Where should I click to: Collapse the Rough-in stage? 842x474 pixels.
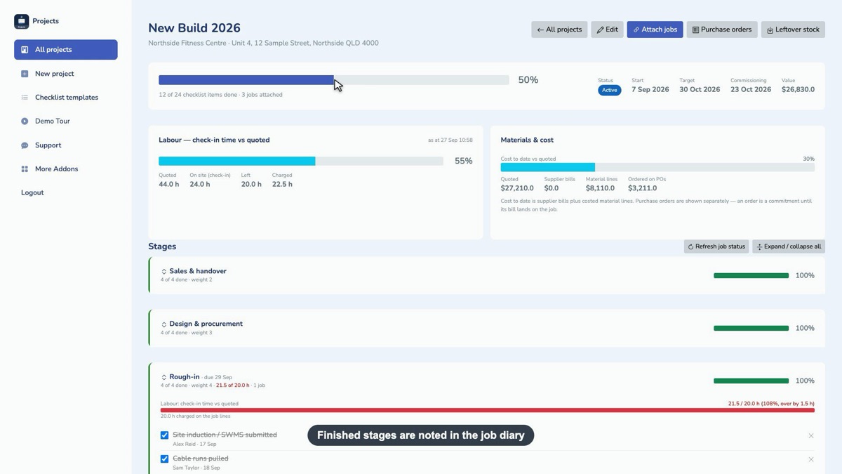click(164, 377)
